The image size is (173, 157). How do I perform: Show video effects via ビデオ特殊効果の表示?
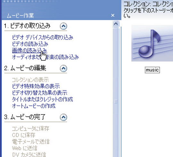pos(36,86)
